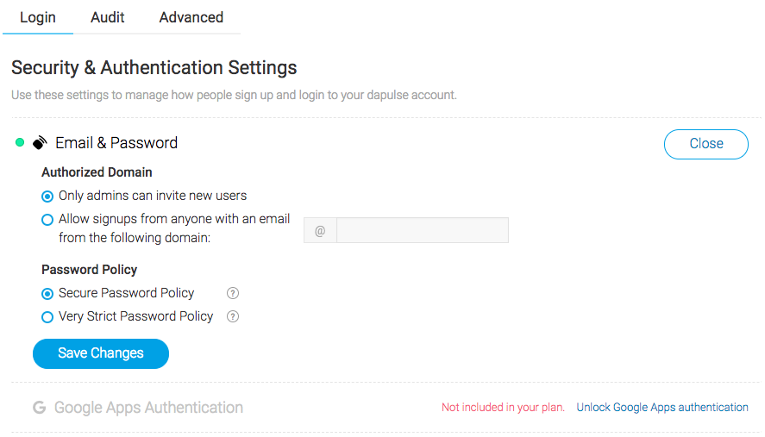Screen dimensions: 765x437
Task: Click the Save Changes button
Action: tap(101, 353)
